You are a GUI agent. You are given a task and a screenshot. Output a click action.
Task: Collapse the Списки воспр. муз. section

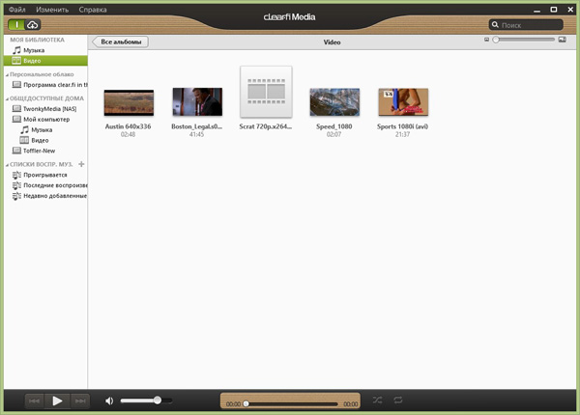[6, 165]
